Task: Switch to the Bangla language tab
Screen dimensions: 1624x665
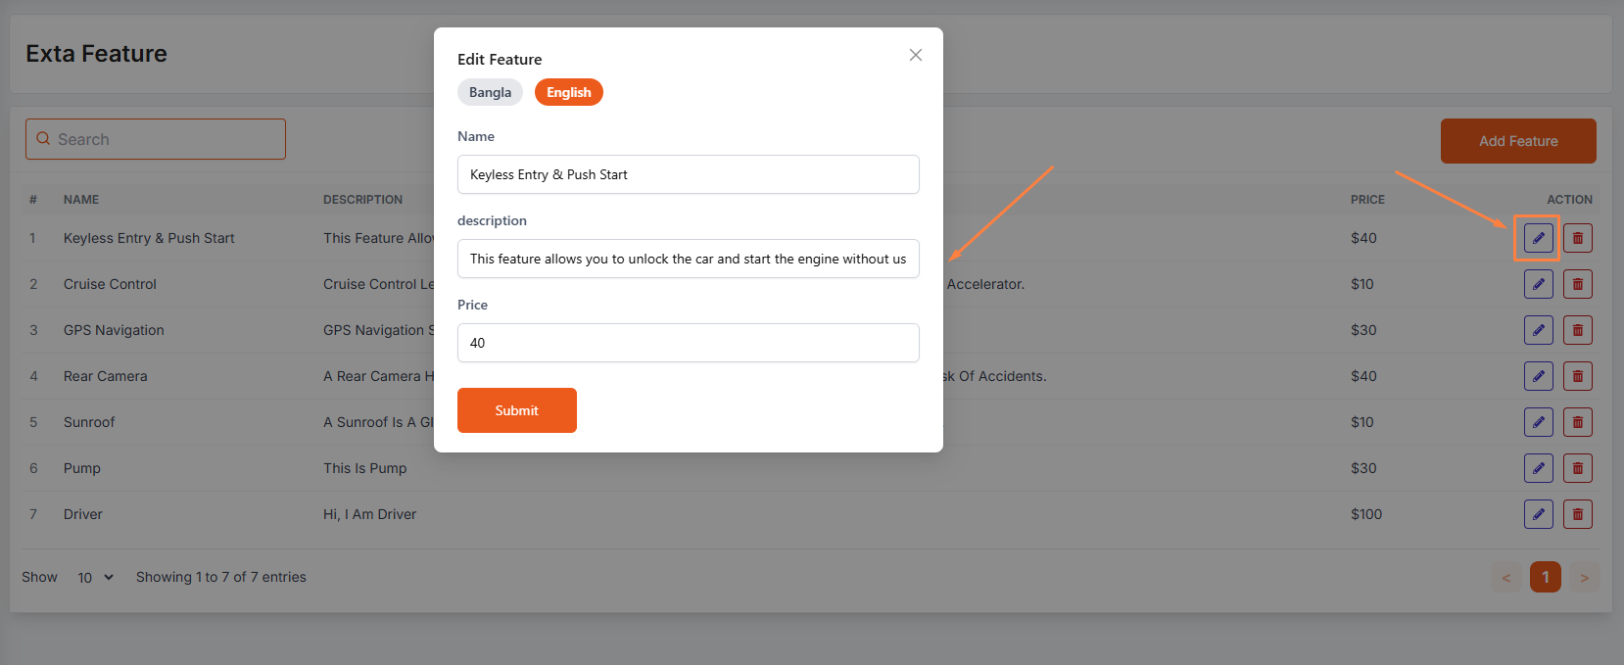Action: tap(490, 92)
